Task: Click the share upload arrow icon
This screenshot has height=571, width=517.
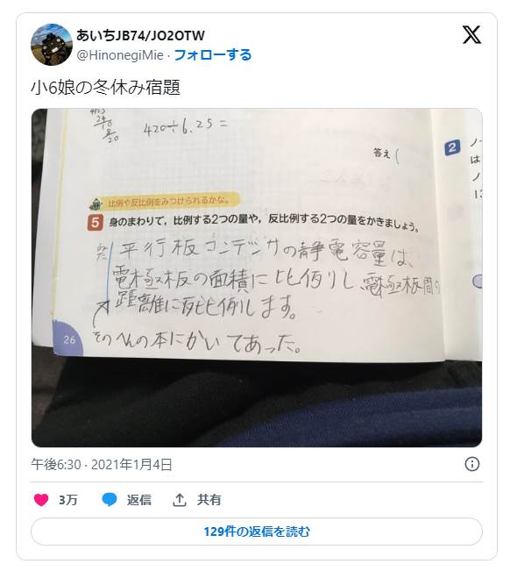Action: tap(179, 500)
